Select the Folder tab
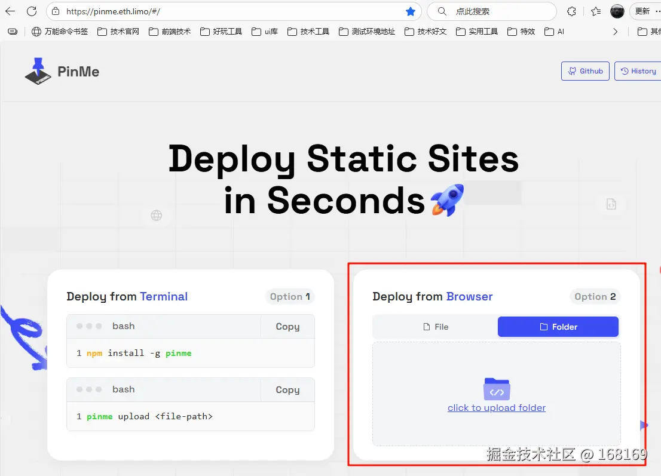 click(558, 327)
